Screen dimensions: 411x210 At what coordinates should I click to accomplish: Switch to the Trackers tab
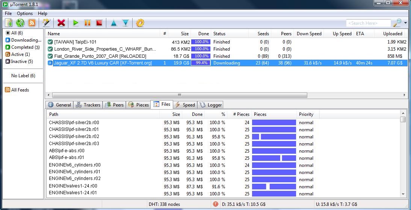88,105
